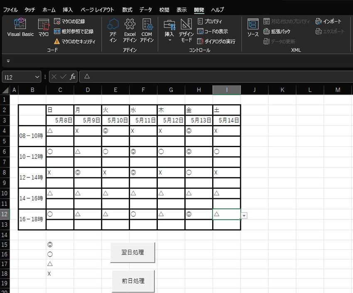Switch to the 校閲 tab
353x293 pixels.
(164, 10)
